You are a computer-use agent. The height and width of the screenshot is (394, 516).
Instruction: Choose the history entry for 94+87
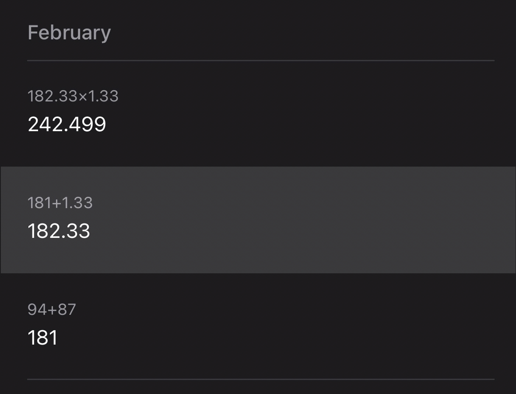(x=258, y=326)
